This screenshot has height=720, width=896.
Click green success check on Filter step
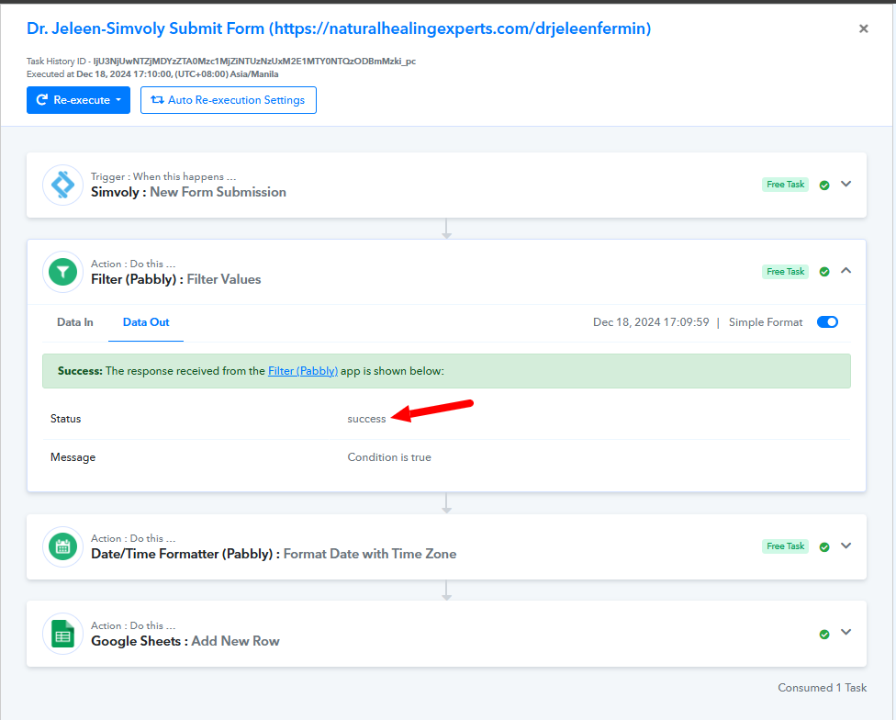tap(824, 272)
